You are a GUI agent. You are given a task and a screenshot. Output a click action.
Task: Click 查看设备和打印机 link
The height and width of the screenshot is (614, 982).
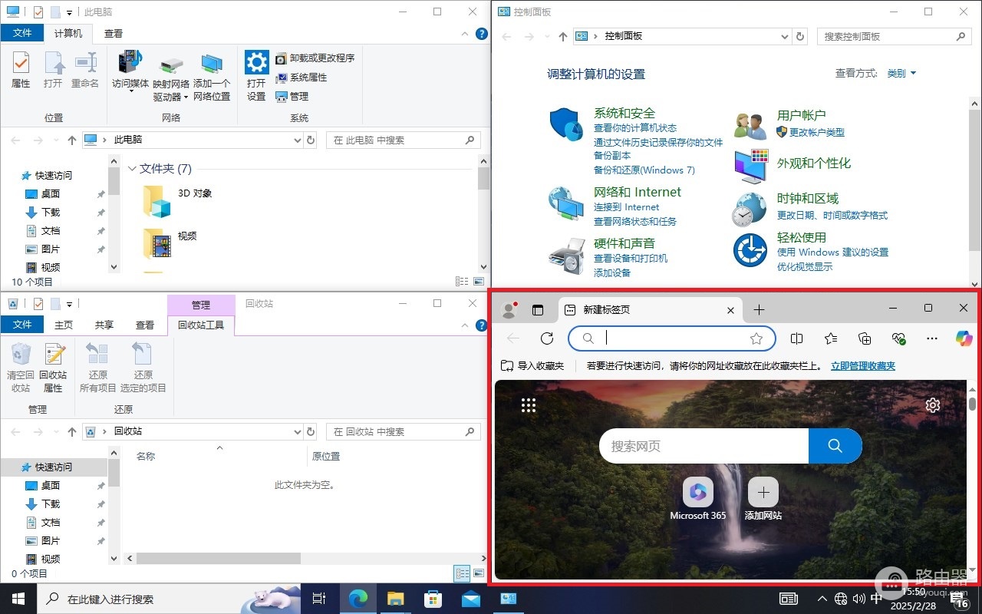click(631, 259)
